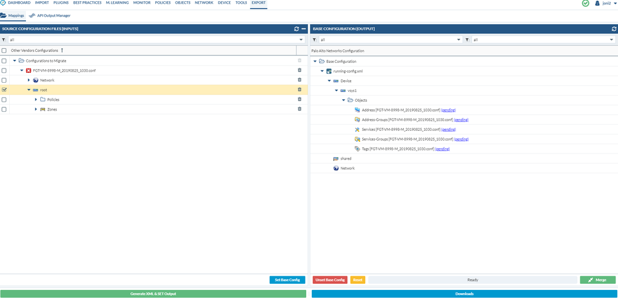Tick the Configurations to Migrate checkbox
Screen dimensions: 618x298
click(x=4, y=60)
